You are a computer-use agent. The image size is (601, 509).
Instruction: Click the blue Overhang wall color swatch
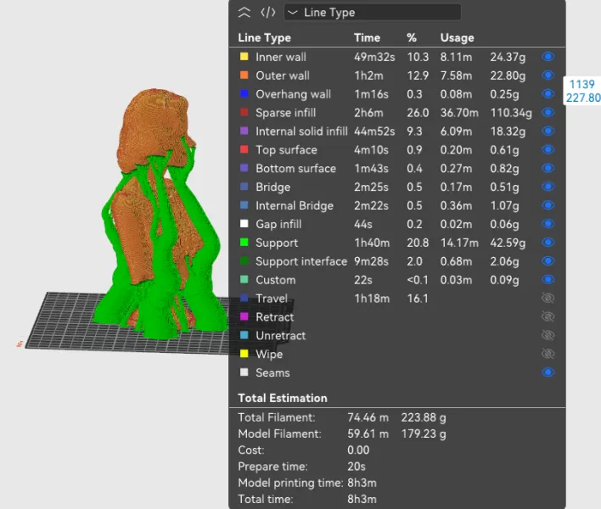(244, 94)
